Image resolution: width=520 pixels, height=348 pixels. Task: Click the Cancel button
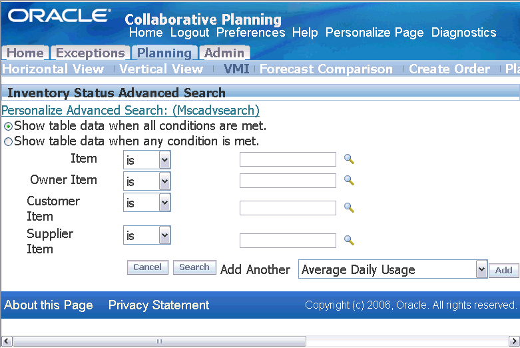[148, 267]
